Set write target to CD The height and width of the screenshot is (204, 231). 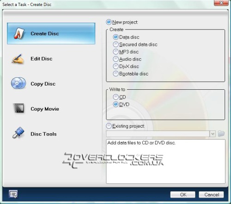pos(115,97)
